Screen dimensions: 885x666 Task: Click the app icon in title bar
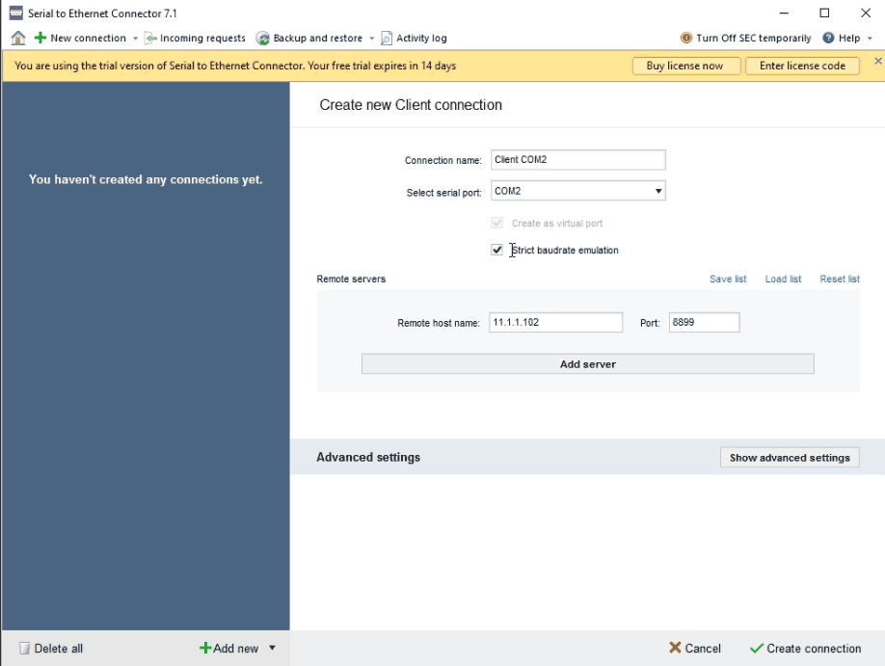pyautogui.click(x=16, y=13)
